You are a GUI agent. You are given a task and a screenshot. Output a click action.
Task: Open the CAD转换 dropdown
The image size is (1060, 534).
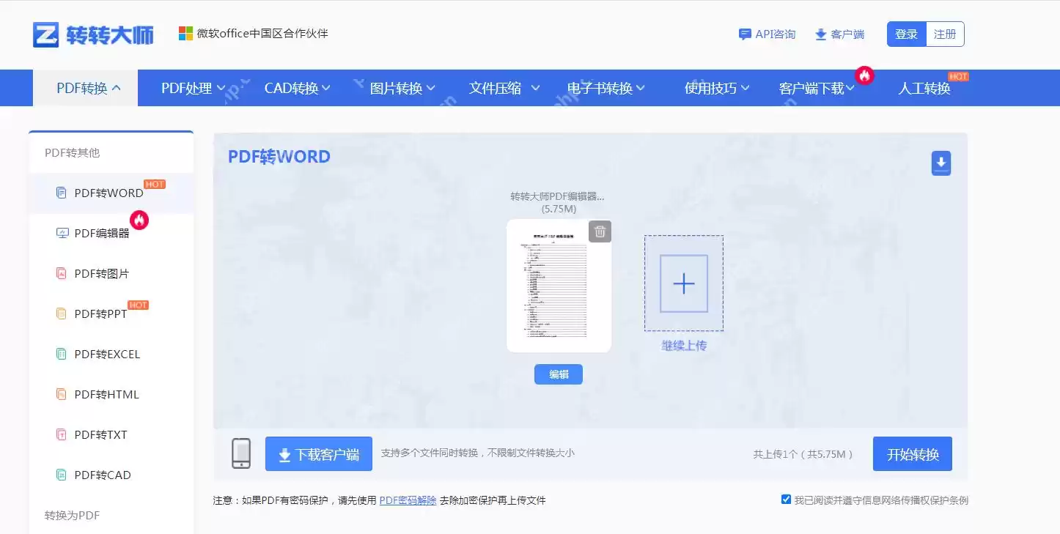click(292, 87)
